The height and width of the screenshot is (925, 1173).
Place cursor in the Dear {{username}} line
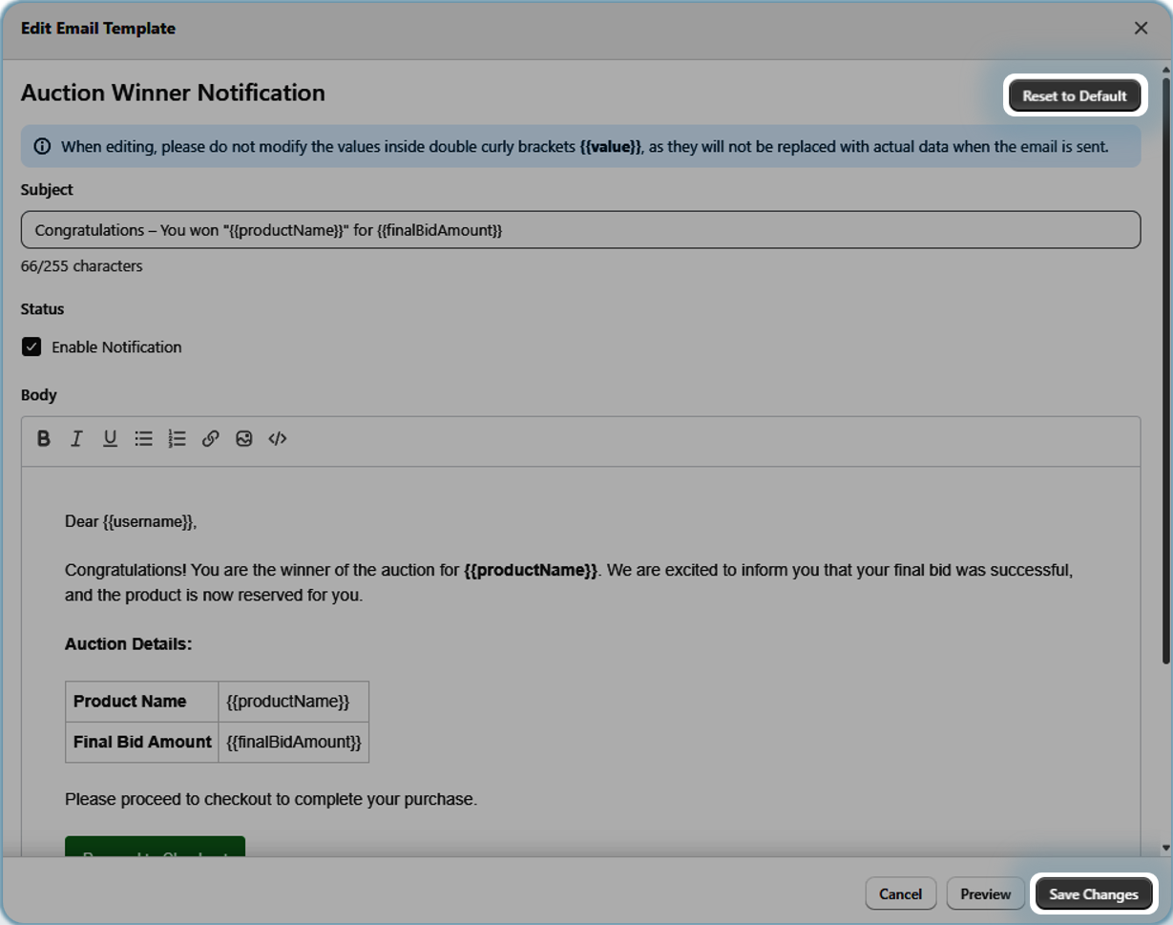[131, 521]
